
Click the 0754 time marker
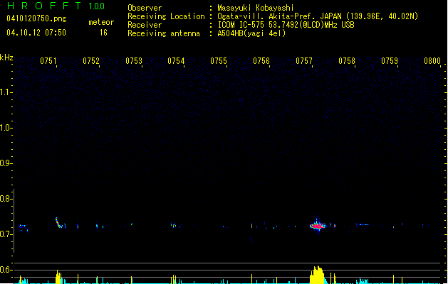pyautogui.click(x=177, y=61)
